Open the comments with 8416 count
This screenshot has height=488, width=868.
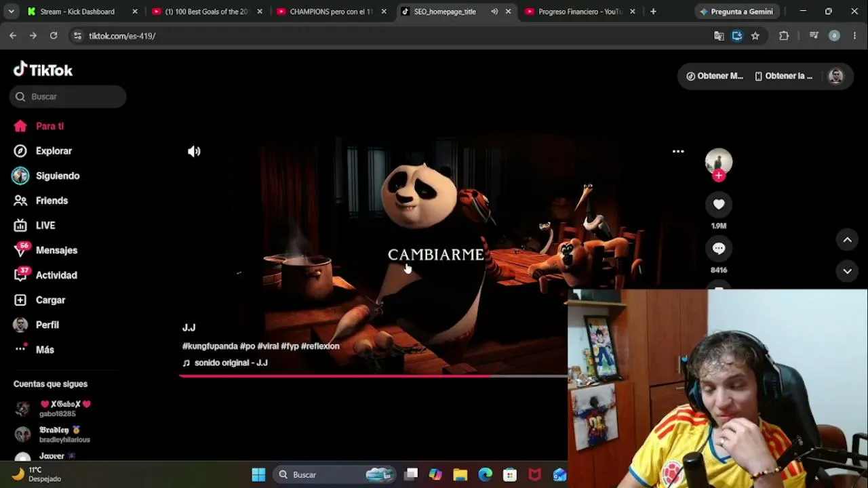click(x=719, y=249)
